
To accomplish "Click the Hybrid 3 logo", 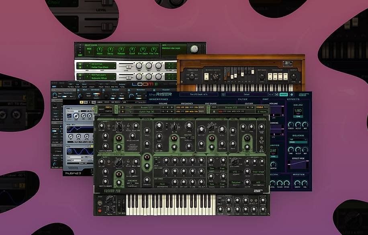I will coord(73,173).
